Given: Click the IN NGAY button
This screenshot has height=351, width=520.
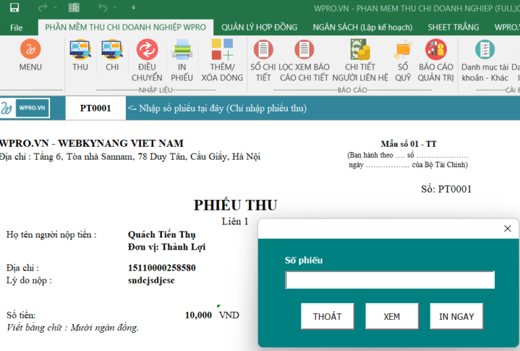Looking at the screenshot, I should (456, 317).
